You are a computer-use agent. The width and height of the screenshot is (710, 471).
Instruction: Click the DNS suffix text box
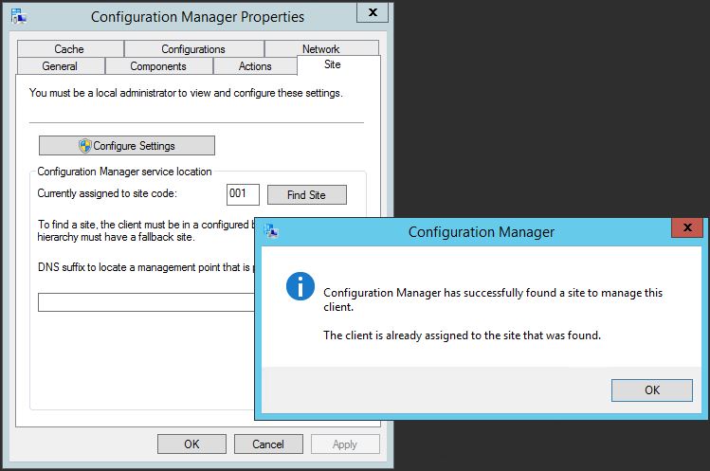click(146, 302)
